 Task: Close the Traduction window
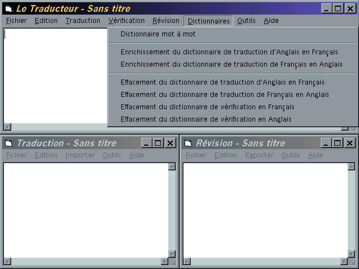pyautogui.click(x=171, y=143)
